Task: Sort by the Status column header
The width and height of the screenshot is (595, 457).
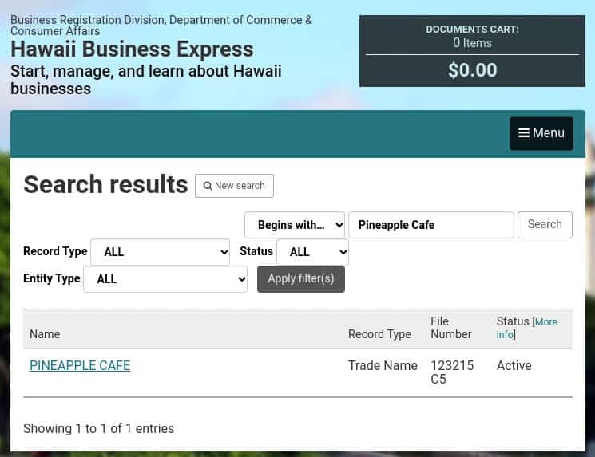Action: pyautogui.click(x=513, y=321)
